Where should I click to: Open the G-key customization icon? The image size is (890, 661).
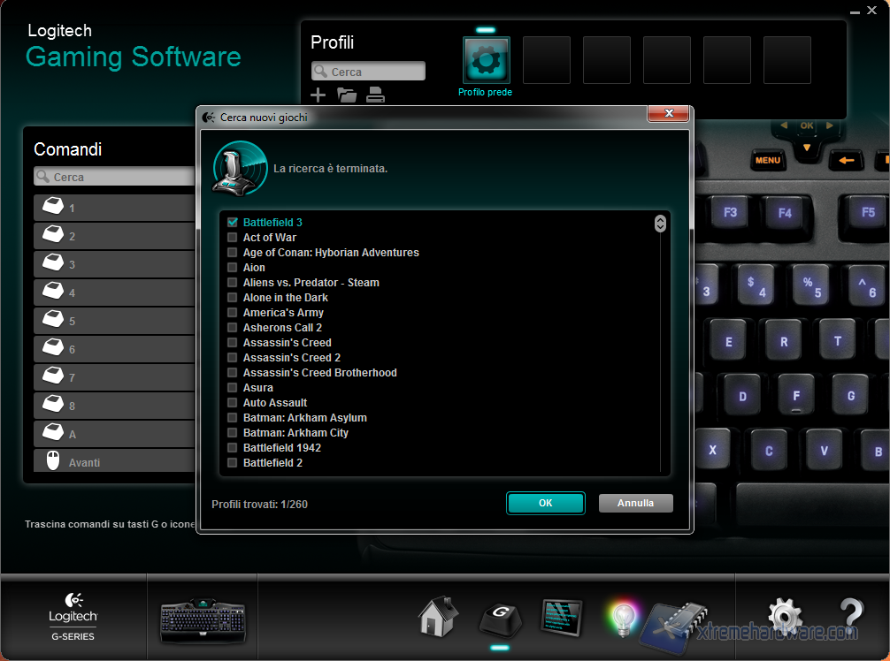tap(500, 617)
